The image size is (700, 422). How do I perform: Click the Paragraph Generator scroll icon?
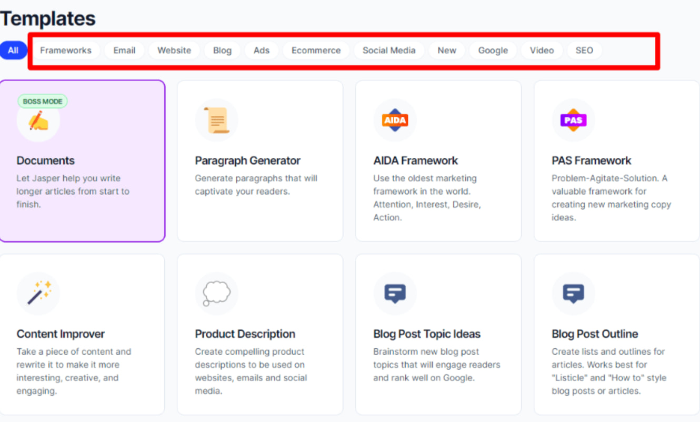(x=216, y=120)
